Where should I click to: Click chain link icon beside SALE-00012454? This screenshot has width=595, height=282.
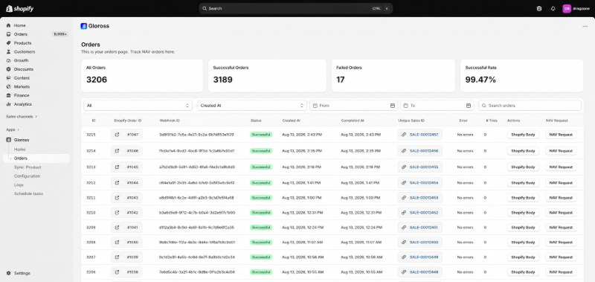click(x=404, y=183)
